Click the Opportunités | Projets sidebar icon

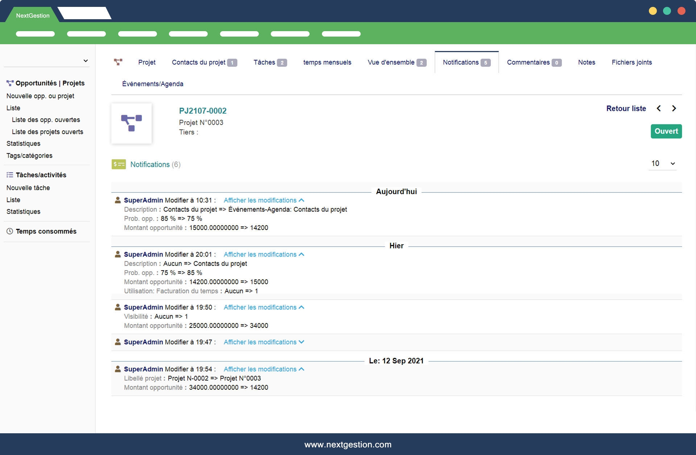[10, 83]
